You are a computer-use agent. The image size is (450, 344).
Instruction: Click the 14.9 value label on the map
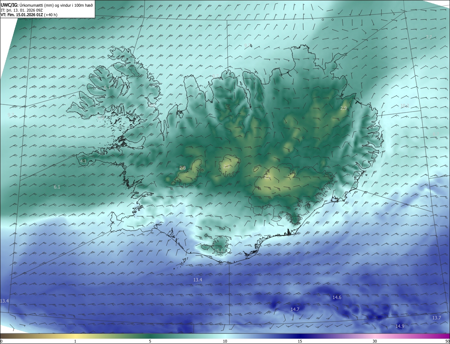coord(400,326)
